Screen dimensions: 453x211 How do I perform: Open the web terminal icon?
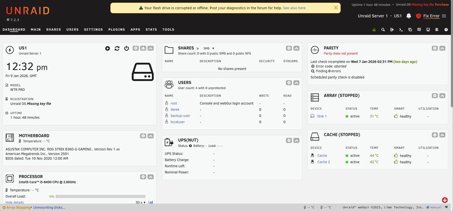tap(401, 29)
